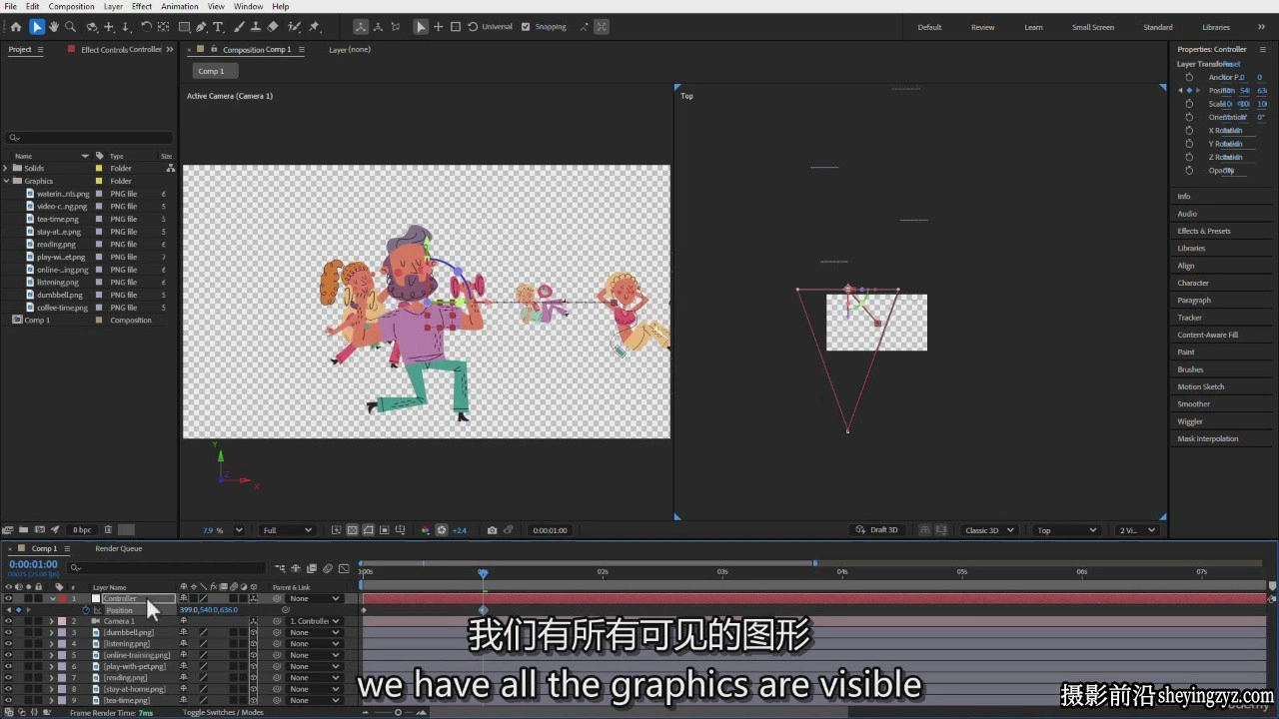This screenshot has width=1279, height=719.
Task: Hide the listening.png layer
Action: [8, 644]
